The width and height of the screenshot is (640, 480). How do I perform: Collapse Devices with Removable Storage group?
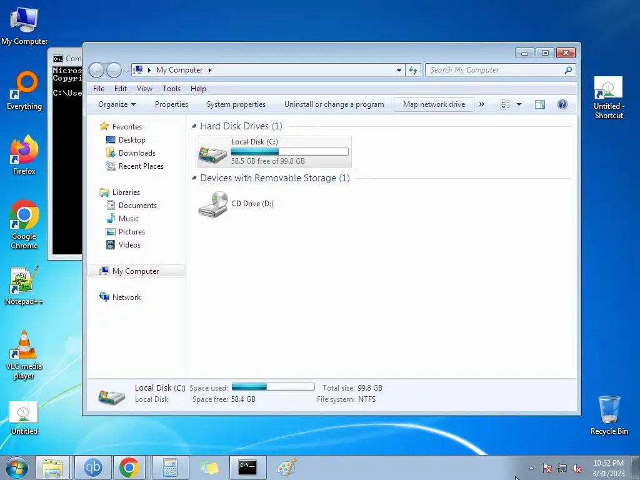(x=194, y=178)
